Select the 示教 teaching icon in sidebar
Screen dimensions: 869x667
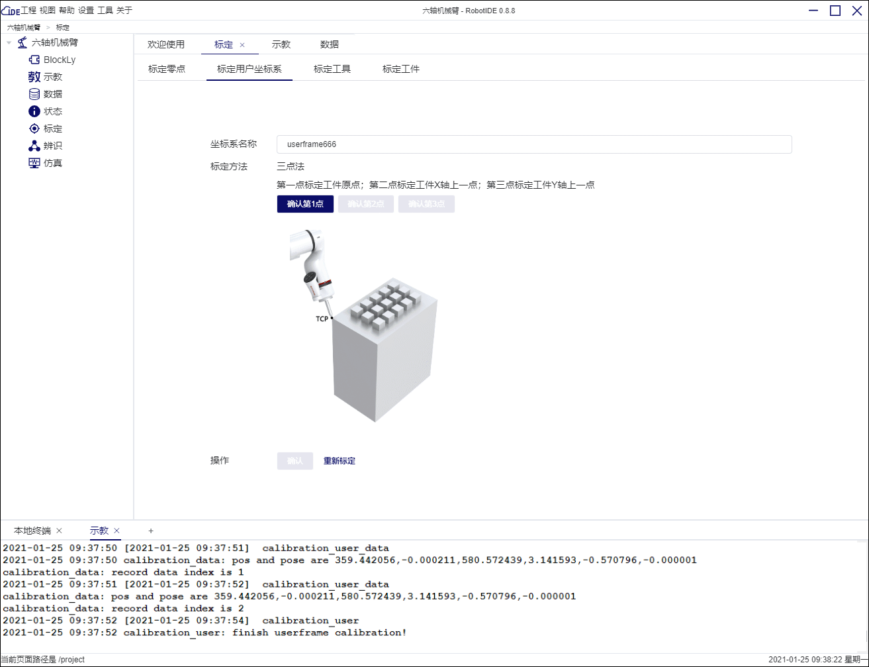click(34, 76)
